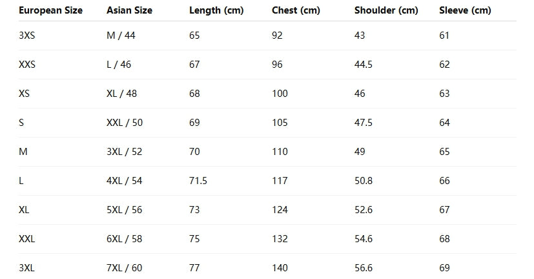Click the XXS European size cell
Image resolution: width=534 pixels, height=279 pixels.
28,65
